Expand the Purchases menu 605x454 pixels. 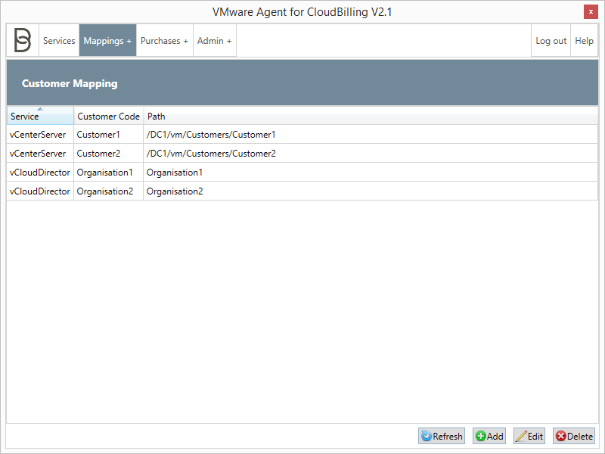[x=164, y=40]
